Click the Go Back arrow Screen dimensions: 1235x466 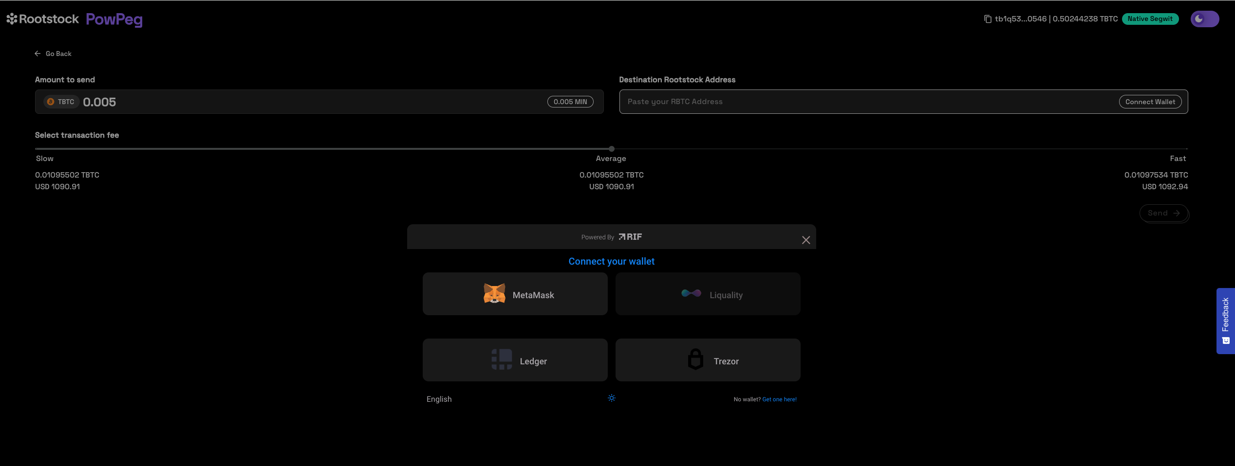point(37,54)
